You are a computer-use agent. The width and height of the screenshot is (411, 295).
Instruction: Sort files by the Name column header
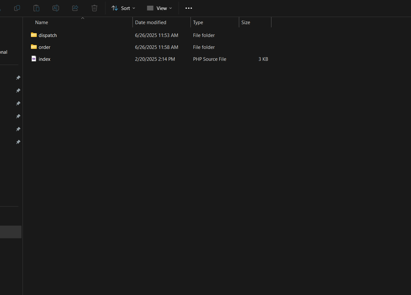click(x=42, y=23)
